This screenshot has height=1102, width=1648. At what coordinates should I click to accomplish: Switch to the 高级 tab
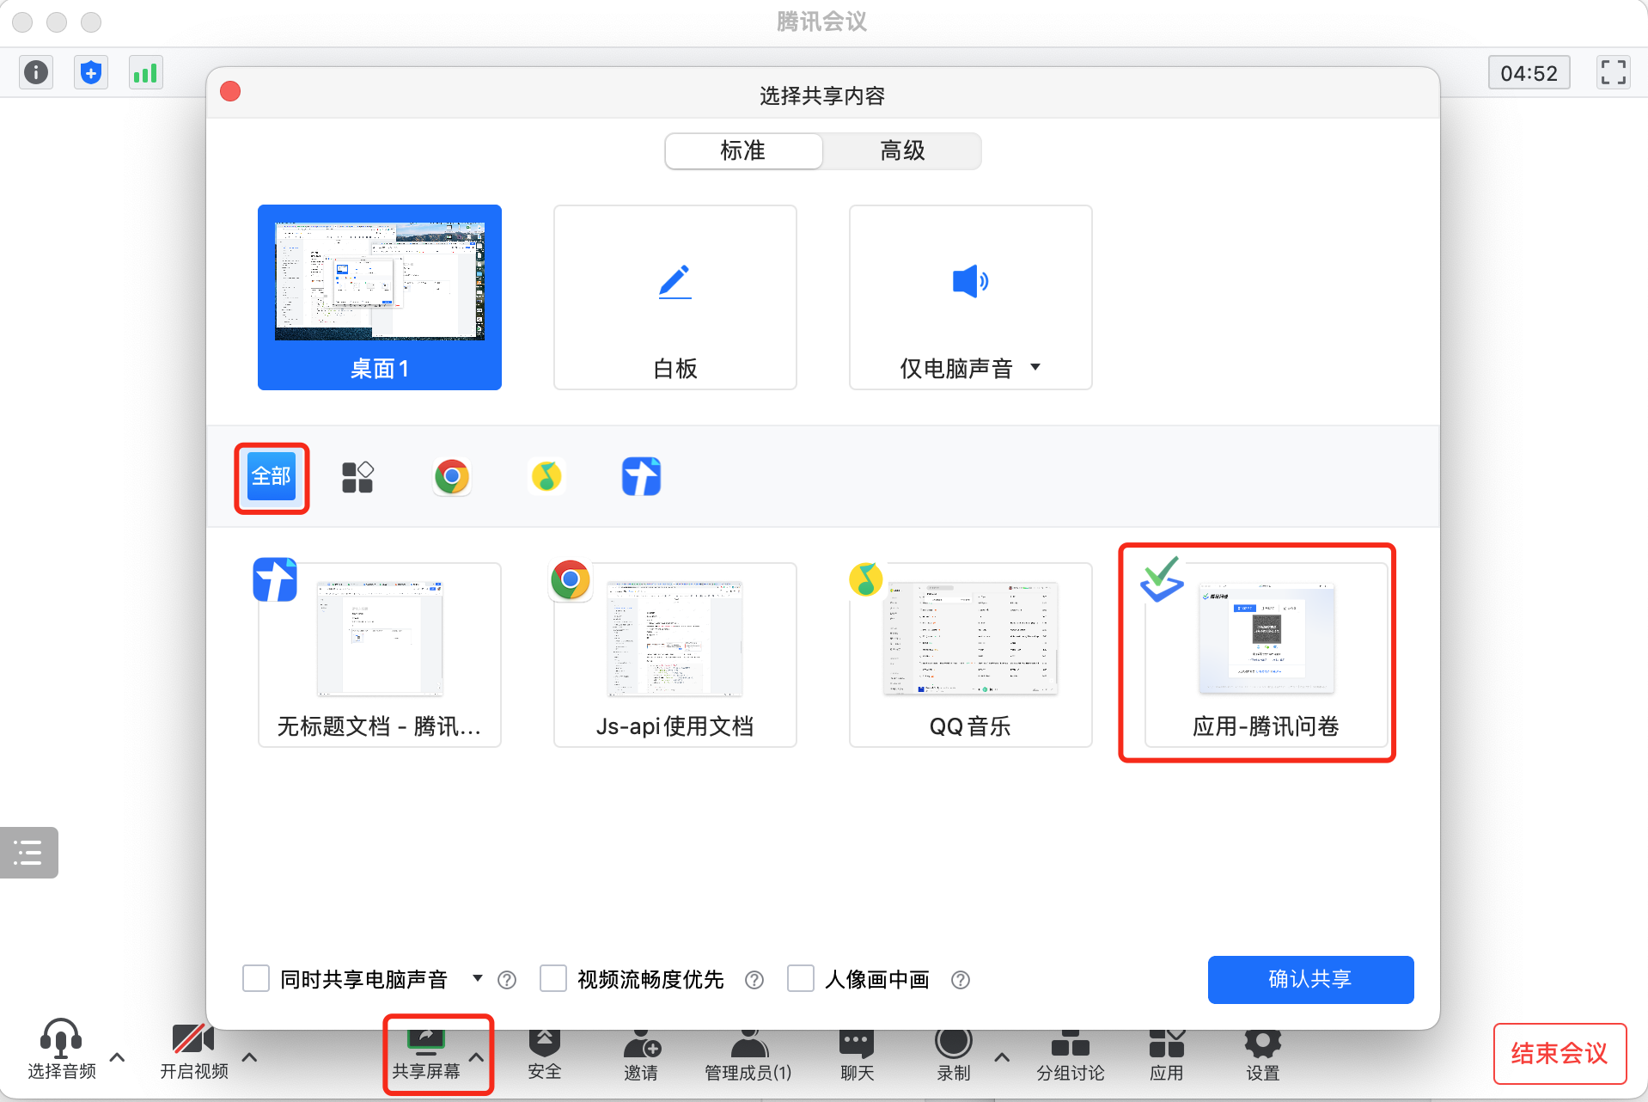902,151
